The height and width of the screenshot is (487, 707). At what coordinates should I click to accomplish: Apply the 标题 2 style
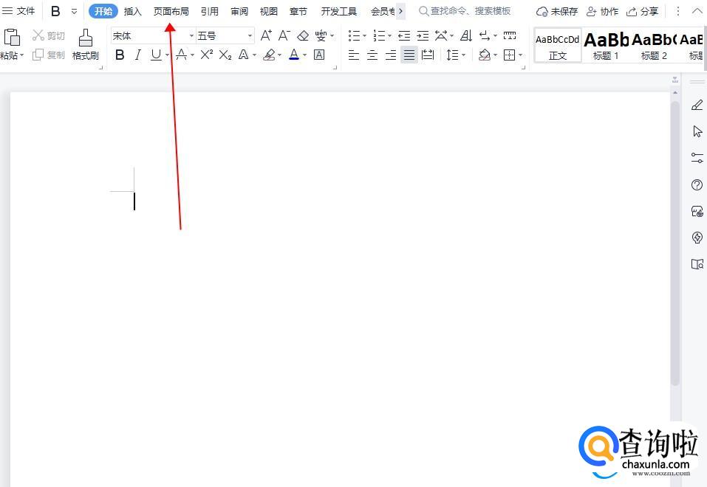(x=654, y=45)
